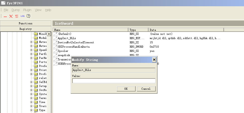
Task: Click the LOG toolbar icon
Action: (x=23, y=16)
